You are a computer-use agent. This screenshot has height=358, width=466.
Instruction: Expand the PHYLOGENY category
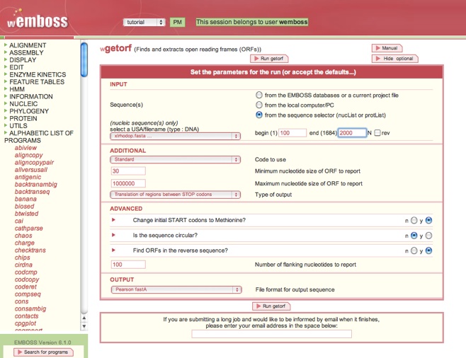(x=29, y=111)
